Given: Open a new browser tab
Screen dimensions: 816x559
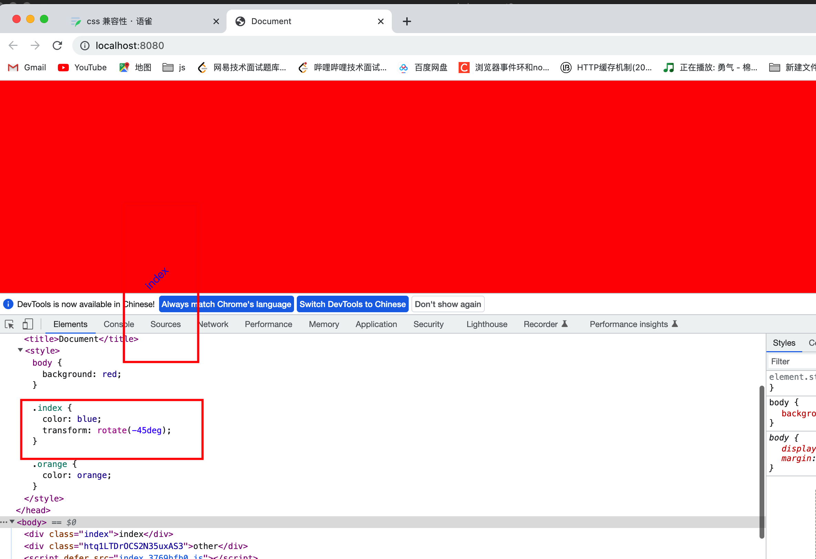Looking at the screenshot, I should (407, 21).
